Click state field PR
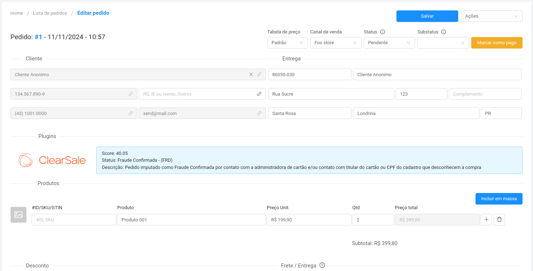533x271 pixels. point(501,113)
